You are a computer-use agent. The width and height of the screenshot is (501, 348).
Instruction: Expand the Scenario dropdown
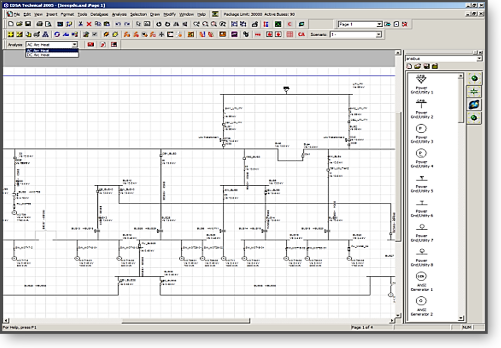379,34
